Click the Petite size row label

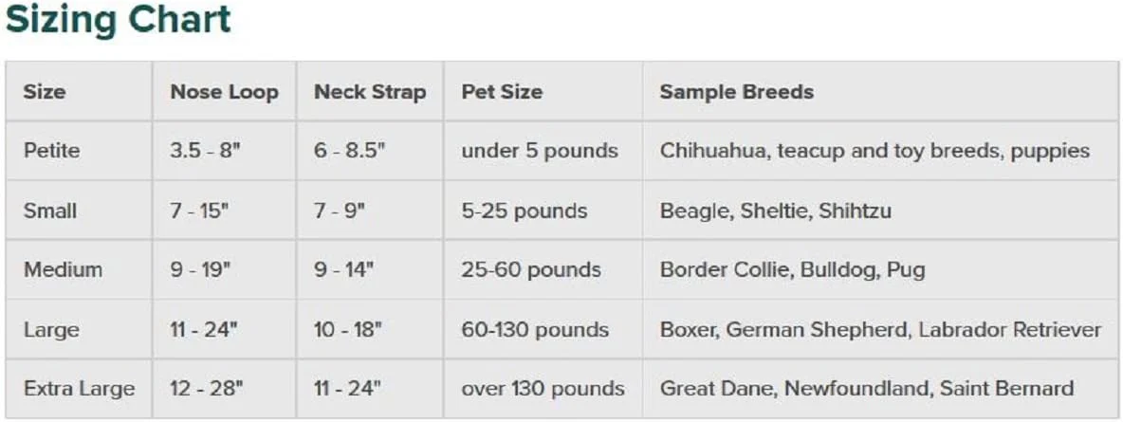tap(51, 151)
